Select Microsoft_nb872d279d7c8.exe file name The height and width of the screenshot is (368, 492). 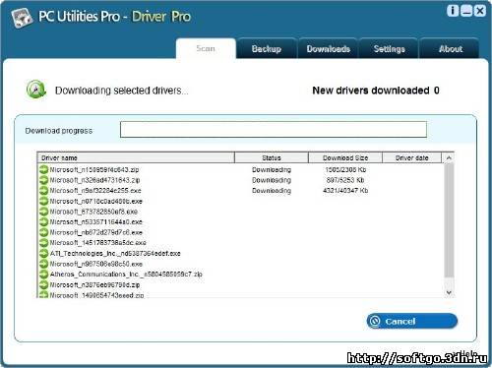click(96, 232)
